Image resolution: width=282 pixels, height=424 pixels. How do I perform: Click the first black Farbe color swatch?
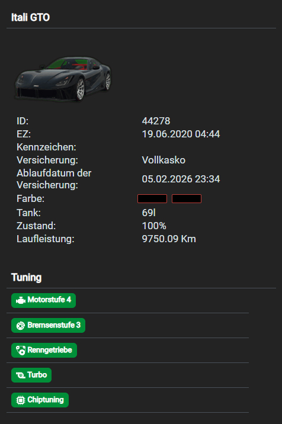[152, 198]
